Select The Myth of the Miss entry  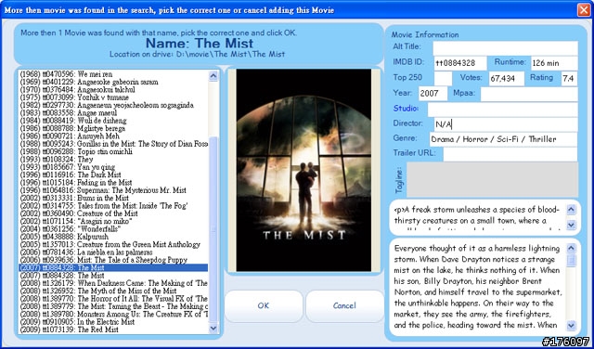(x=113, y=291)
